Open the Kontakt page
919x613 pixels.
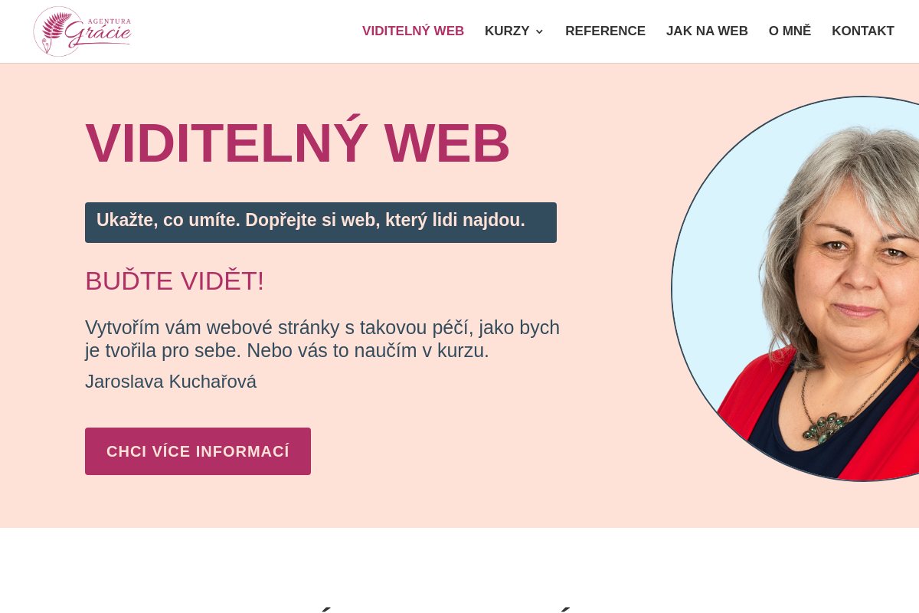tap(863, 31)
